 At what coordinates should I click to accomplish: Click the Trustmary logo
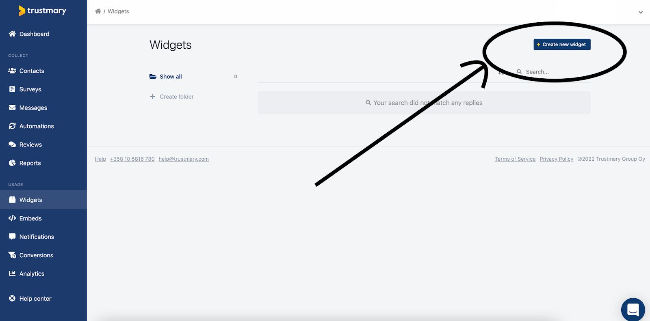[42, 11]
